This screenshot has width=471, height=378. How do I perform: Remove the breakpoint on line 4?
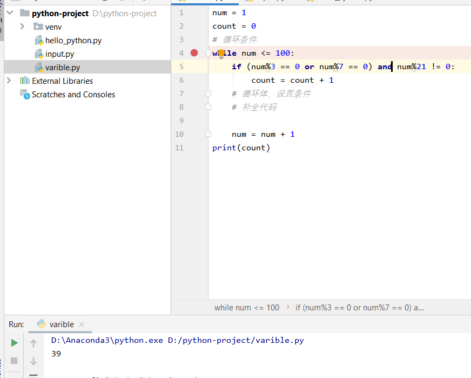(x=194, y=53)
